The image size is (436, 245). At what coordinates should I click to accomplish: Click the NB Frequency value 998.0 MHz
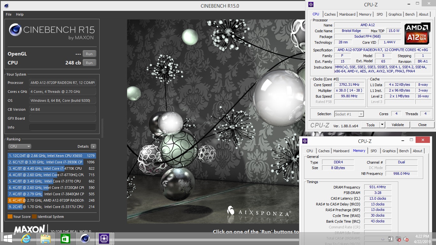(402, 174)
